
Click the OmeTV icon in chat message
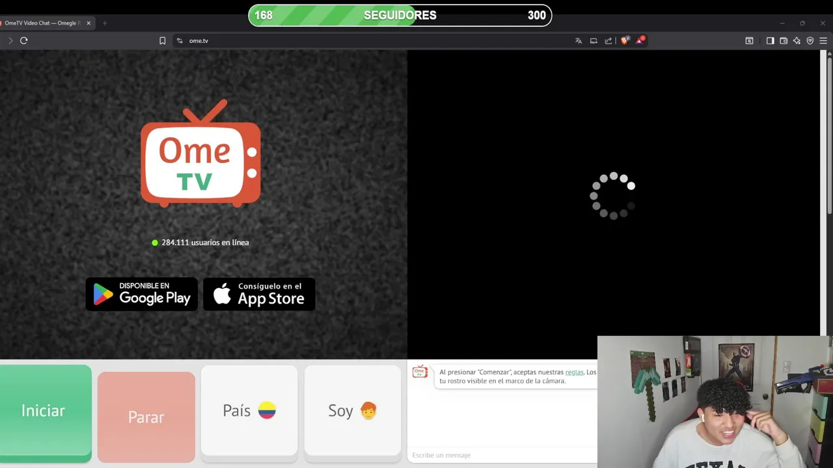[x=420, y=372]
